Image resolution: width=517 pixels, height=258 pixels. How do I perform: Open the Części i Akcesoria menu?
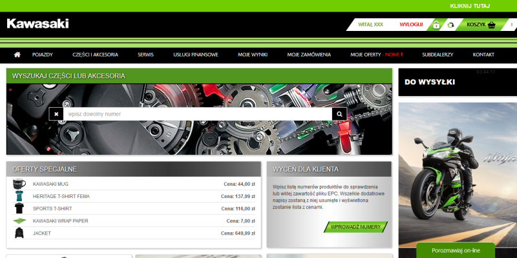click(96, 55)
